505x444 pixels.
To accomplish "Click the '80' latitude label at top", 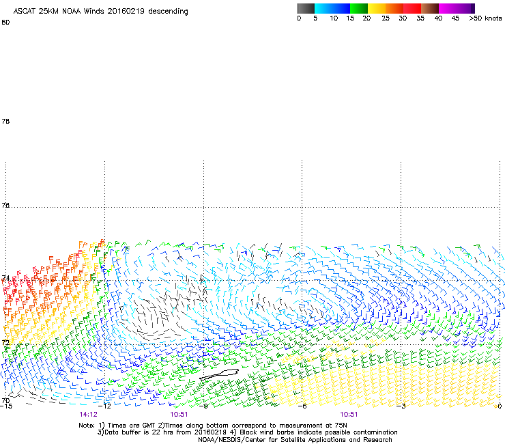I will click(x=5, y=23).
